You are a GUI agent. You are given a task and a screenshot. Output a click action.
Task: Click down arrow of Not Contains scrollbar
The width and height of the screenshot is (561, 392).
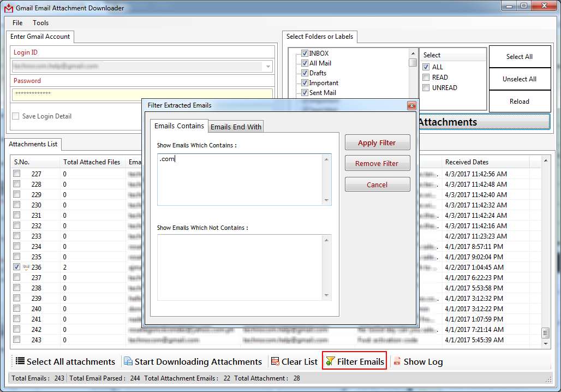pos(326,295)
